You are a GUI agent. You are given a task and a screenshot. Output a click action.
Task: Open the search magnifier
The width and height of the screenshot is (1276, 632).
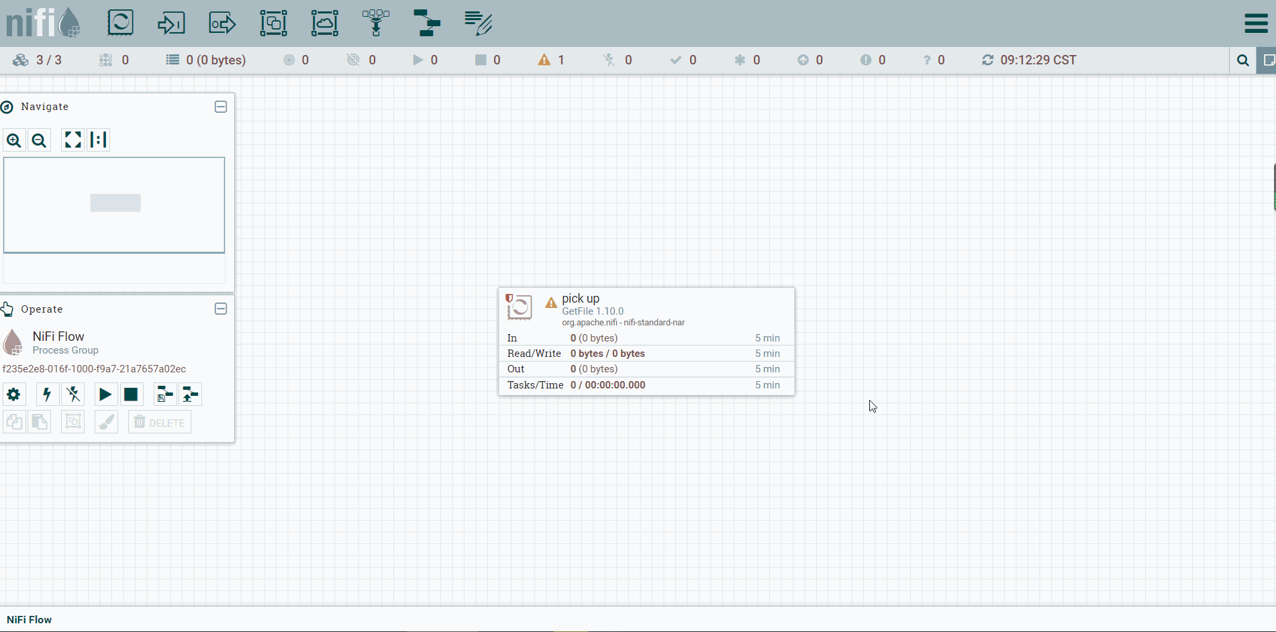click(1243, 60)
